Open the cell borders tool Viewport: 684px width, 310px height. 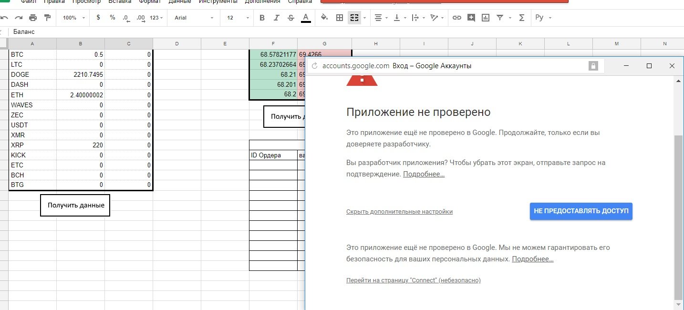point(340,18)
